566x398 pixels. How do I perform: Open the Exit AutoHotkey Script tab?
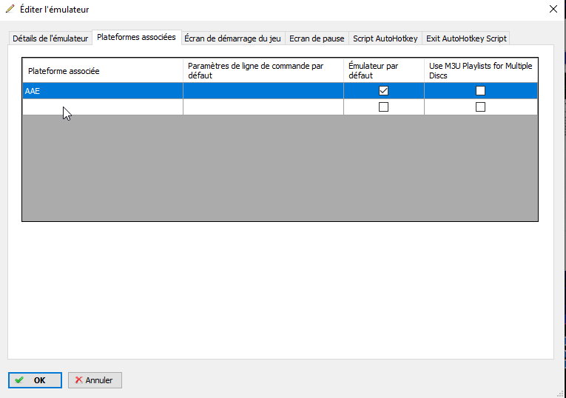pyautogui.click(x=466, y=38)
